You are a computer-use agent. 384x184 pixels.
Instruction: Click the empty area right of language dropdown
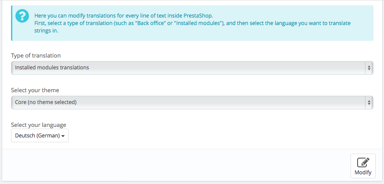pos(221,136)
